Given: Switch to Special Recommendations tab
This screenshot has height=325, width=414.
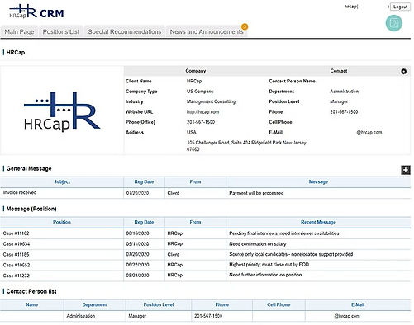Looking at the screenshot, I should pos(125,31).
